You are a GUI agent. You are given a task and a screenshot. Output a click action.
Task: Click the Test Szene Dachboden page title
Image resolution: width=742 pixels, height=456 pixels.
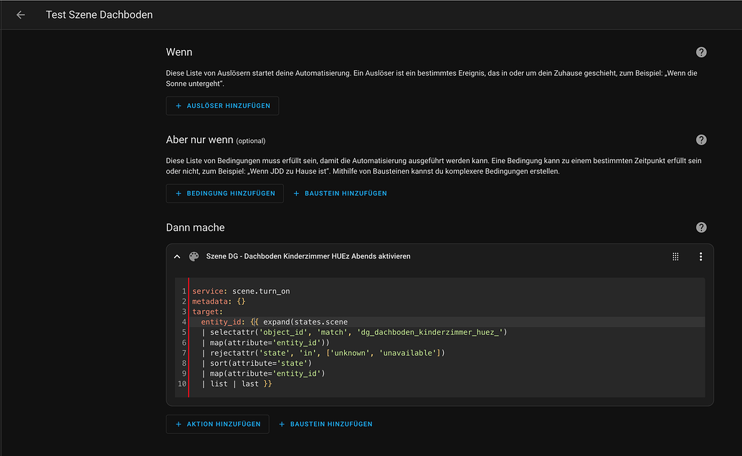(99, 15)
